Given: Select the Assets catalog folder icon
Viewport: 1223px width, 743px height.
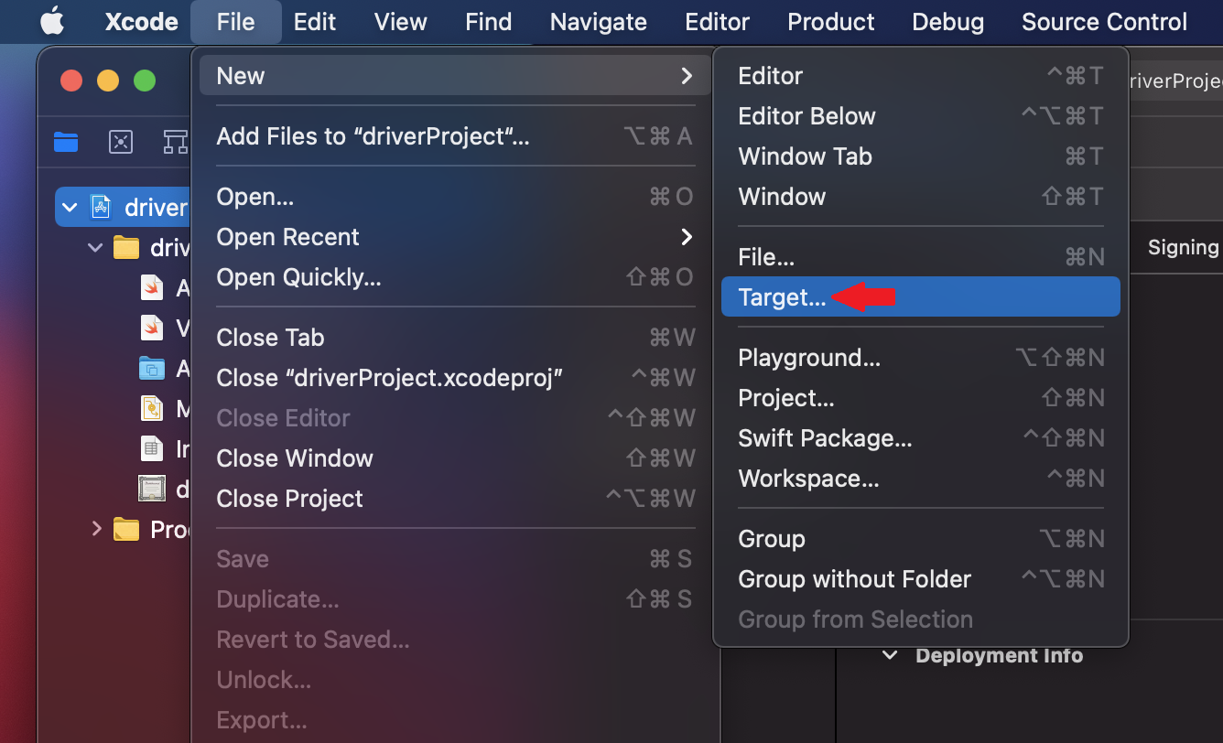Looking at the screenshot, I should 151,368.
